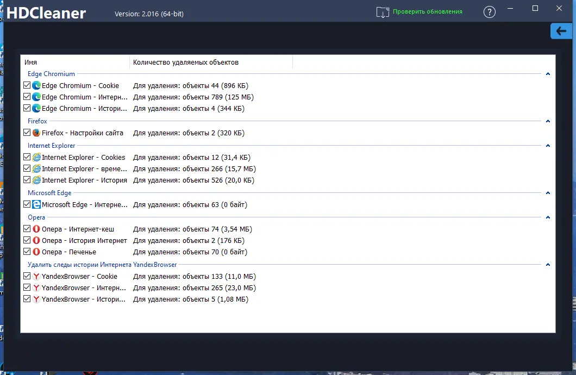
Task: Uncheck the Edge Chromium - Интерн... checkbox
Action: (27, 97)
